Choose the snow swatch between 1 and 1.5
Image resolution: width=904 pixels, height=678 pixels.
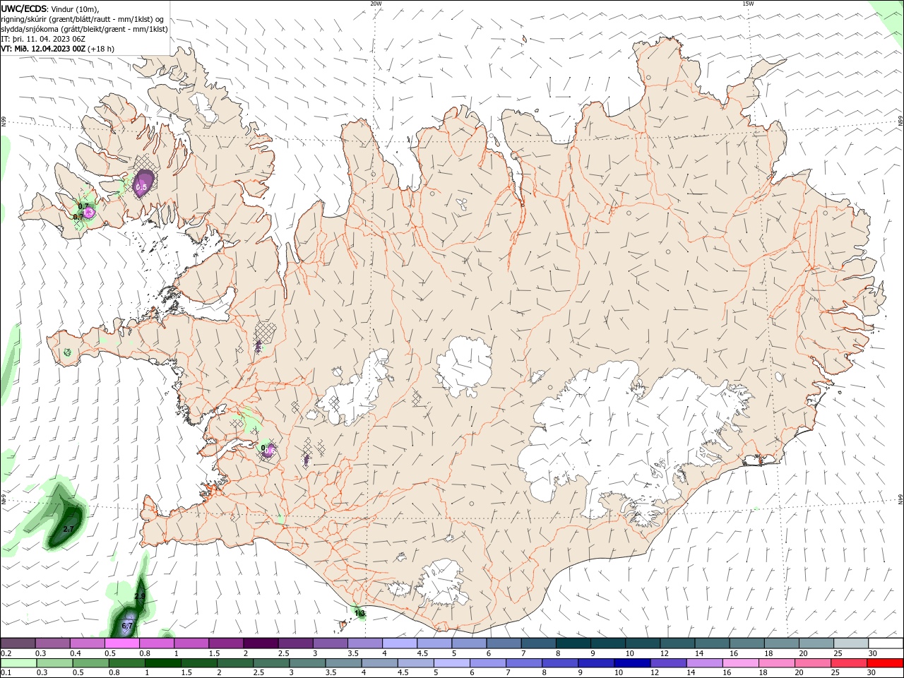point(191,643)
